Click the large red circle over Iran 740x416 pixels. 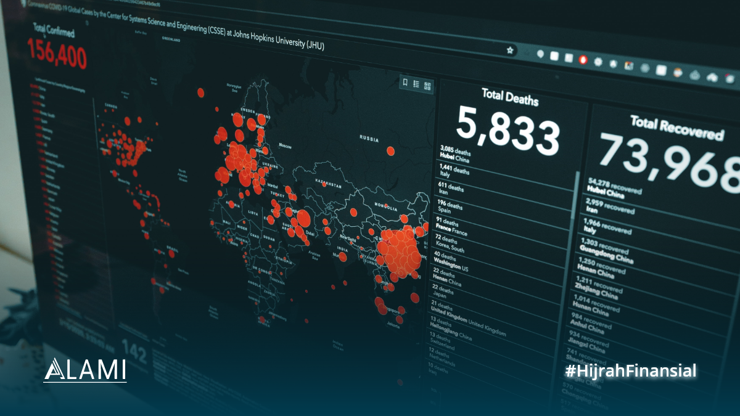(303, 219)
